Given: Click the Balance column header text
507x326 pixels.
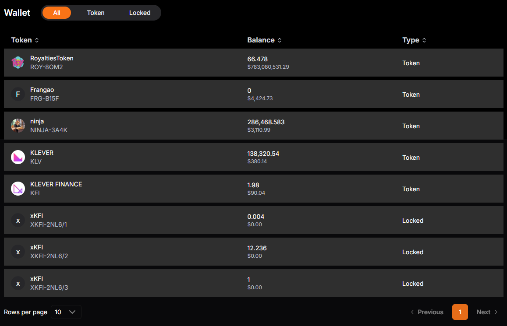Looking at the screenshot, I should click(261, 40).
